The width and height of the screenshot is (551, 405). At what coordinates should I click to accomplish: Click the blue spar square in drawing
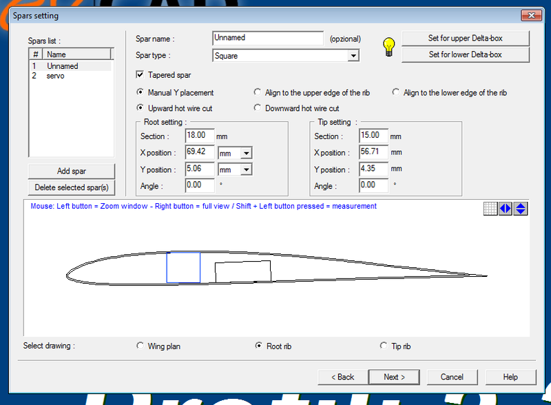pyautogui.click(x=183, y=267)
